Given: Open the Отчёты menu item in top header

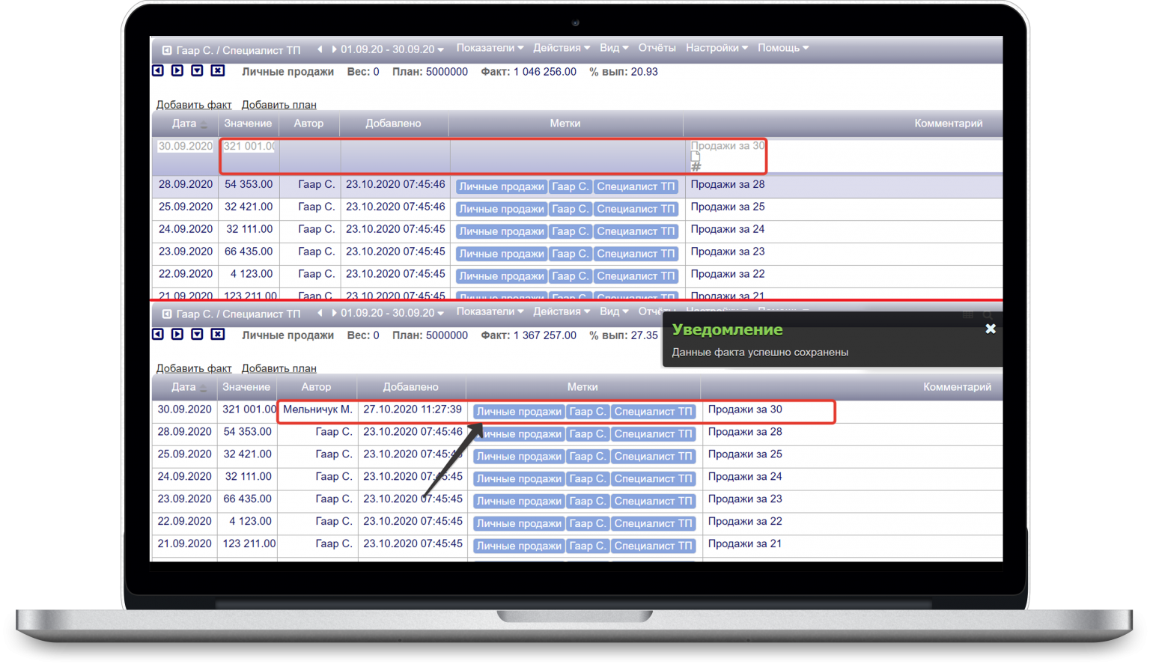Looking at the screenshot, I should 657,48.
